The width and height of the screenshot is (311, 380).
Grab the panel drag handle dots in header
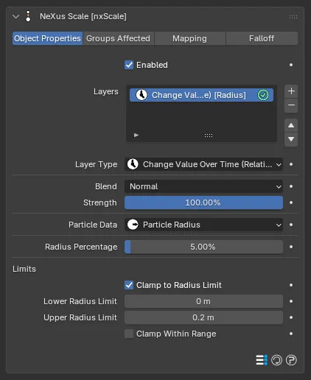pos(293,17)
